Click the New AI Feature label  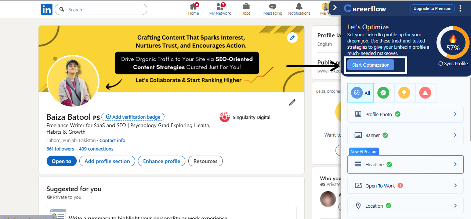(364, 152)
